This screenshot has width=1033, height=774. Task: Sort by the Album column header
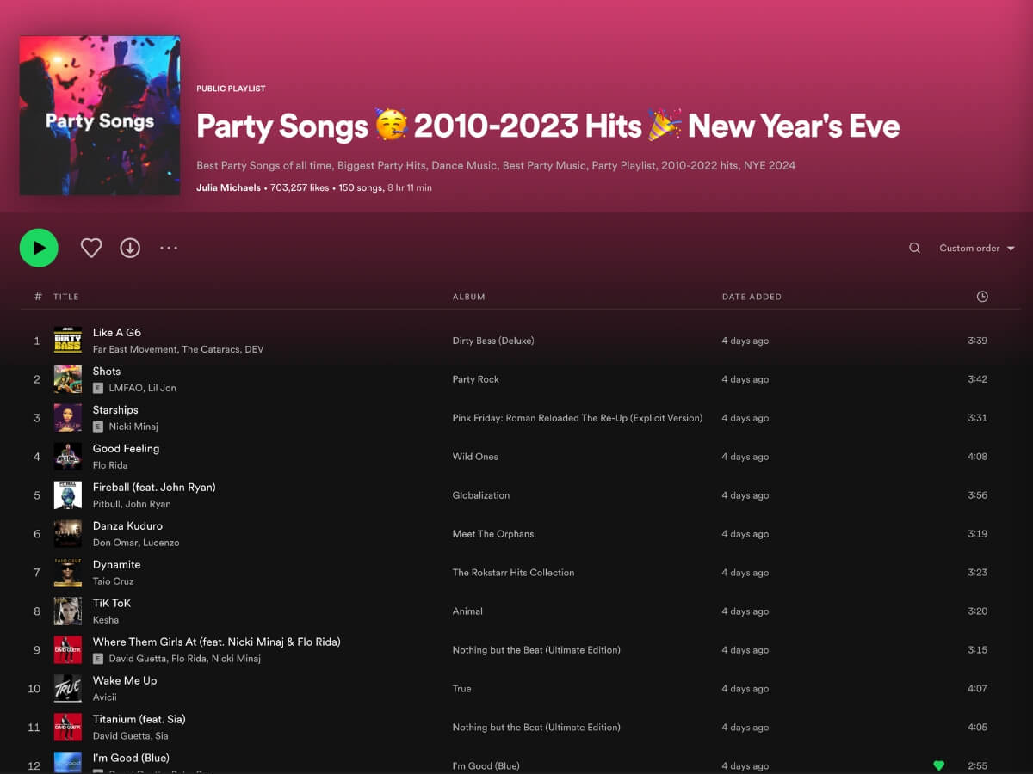[x=468, y=297]
